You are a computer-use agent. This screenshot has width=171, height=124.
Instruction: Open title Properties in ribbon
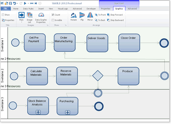pyautogui.click(x=8, y=20)
